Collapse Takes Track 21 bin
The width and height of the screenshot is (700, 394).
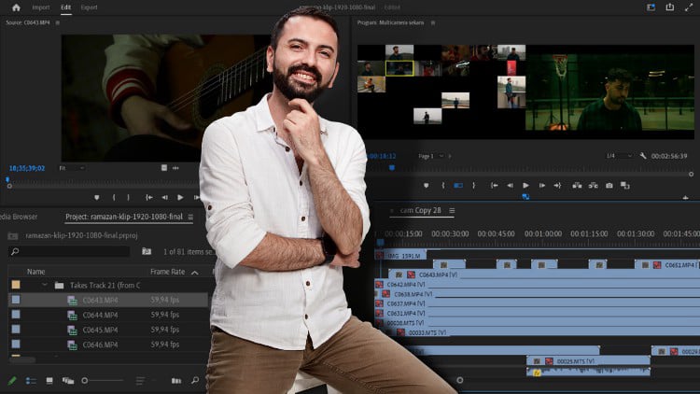(45, 285)
